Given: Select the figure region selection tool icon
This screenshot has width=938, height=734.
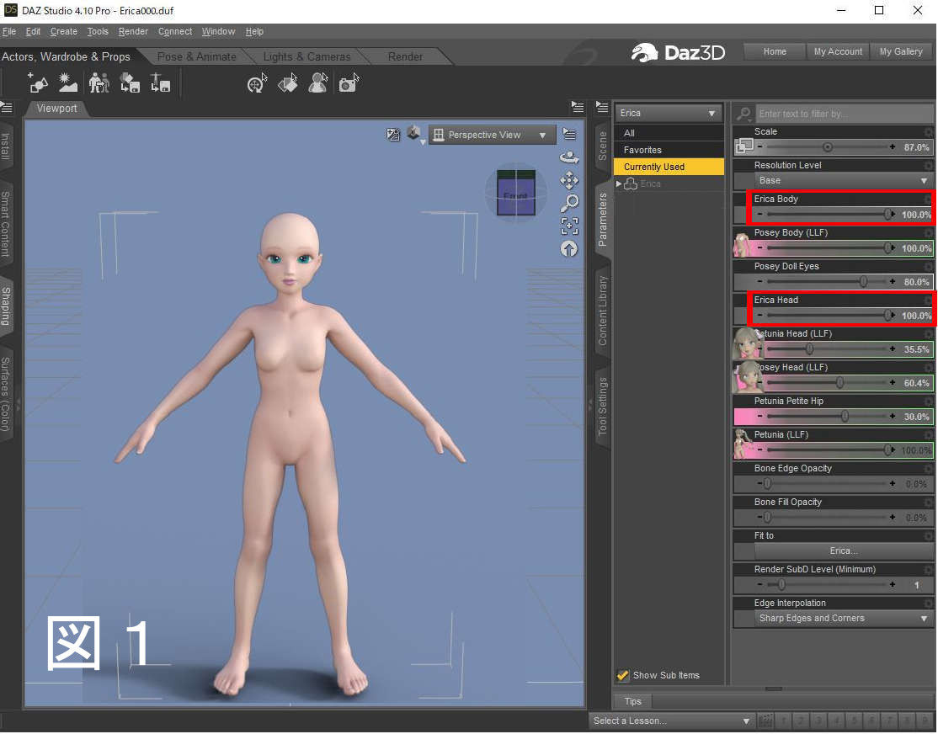Looking at the screenshot, I should point(318,83).
